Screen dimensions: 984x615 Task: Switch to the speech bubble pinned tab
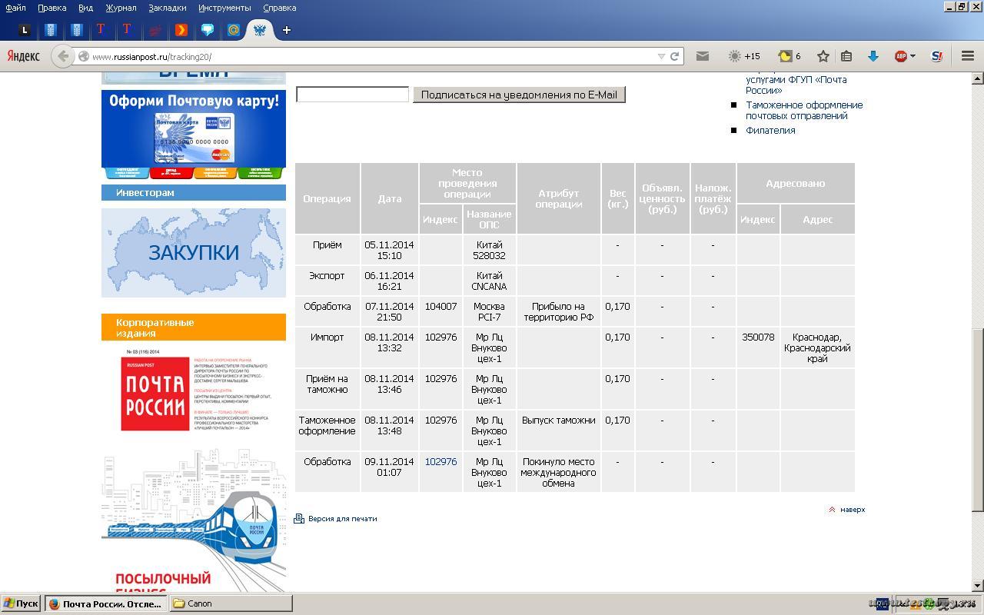coord(208,30)
